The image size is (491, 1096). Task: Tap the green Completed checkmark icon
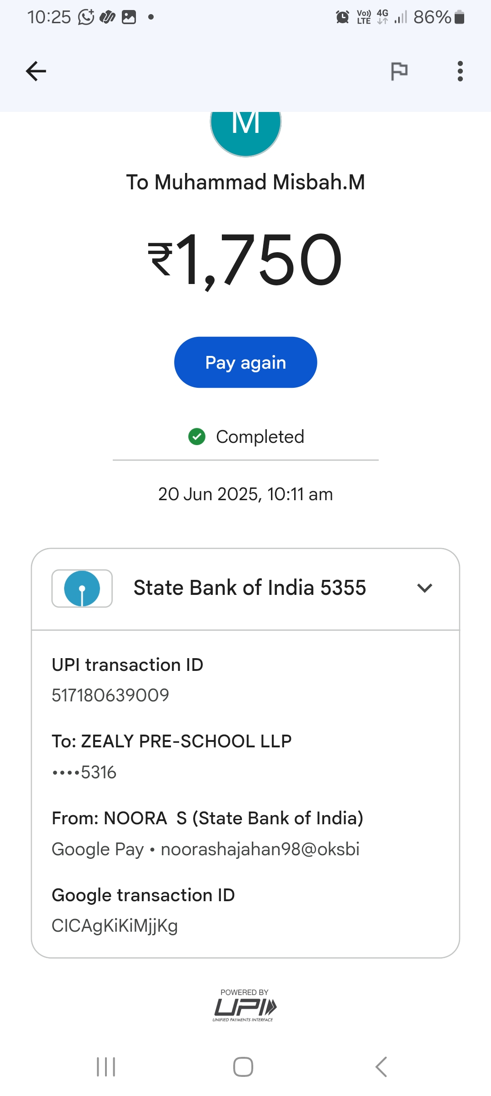point(197,436)
